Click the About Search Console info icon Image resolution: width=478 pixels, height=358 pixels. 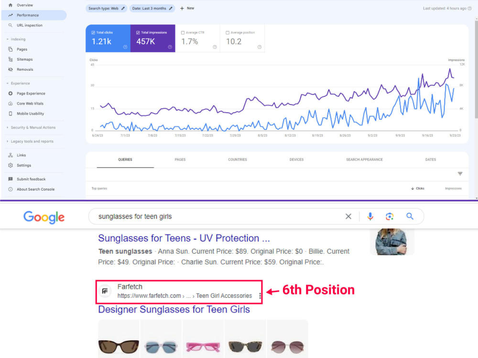[x=11, y=190]
